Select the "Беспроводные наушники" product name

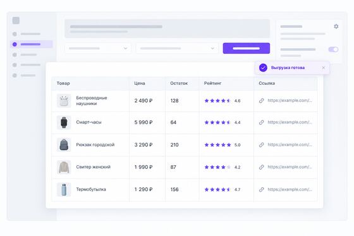coord(92,101)
